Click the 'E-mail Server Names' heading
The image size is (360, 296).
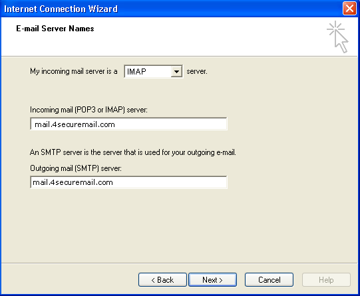[x=55, y=29]
